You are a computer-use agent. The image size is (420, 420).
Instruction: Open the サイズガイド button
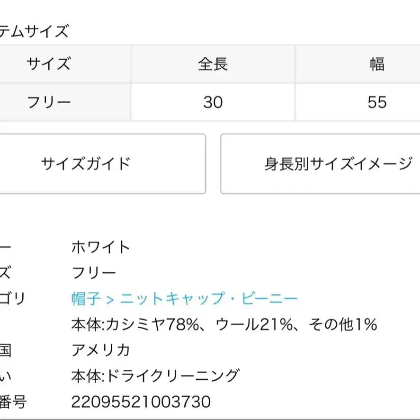pos(102,164)
